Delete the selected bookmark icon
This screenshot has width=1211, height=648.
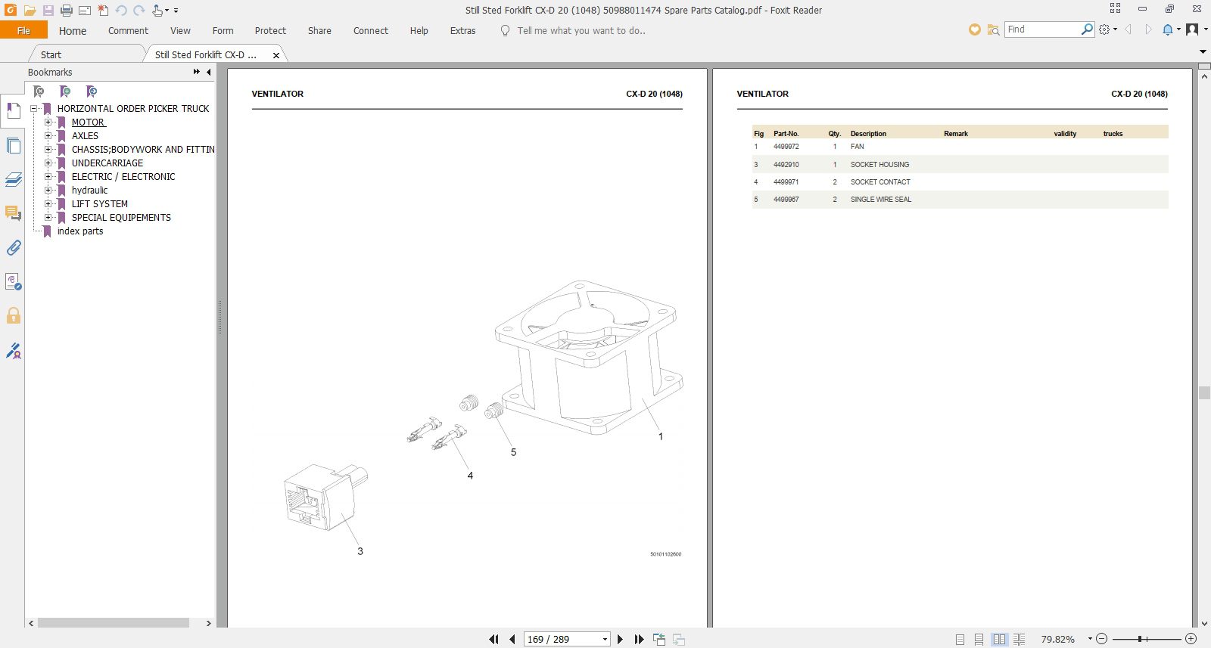pyautogui.click(x=39, y=91)
